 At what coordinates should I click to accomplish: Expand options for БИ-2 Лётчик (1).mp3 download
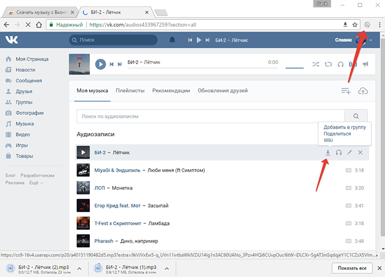167,268
